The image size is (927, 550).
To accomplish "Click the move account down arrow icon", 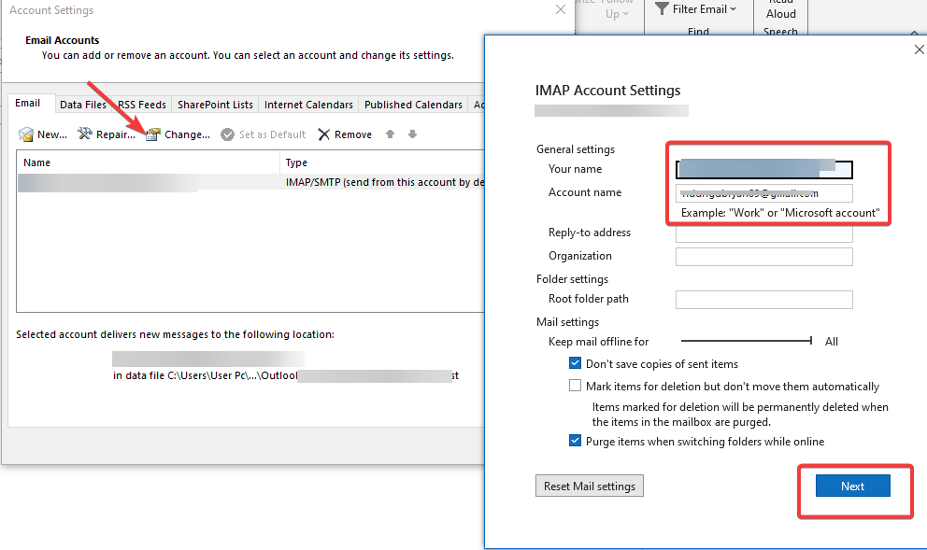I will pyautogui.click(x=411, y=134).
